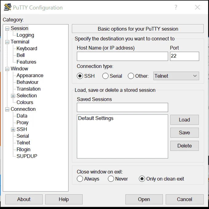Open the Features settings category
Viewport: 209px width, 209px height.
[x=26, y=62]
